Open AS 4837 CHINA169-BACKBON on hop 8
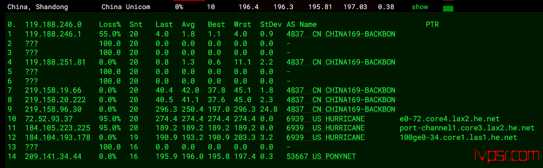The image size is (543, 168). pyautogui.click(x=341, y=100)
